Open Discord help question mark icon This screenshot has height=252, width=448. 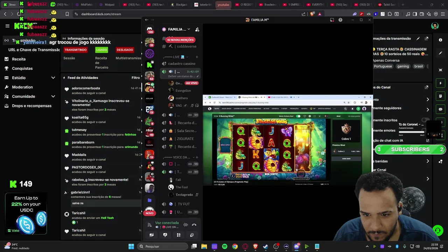click(340, 20)
